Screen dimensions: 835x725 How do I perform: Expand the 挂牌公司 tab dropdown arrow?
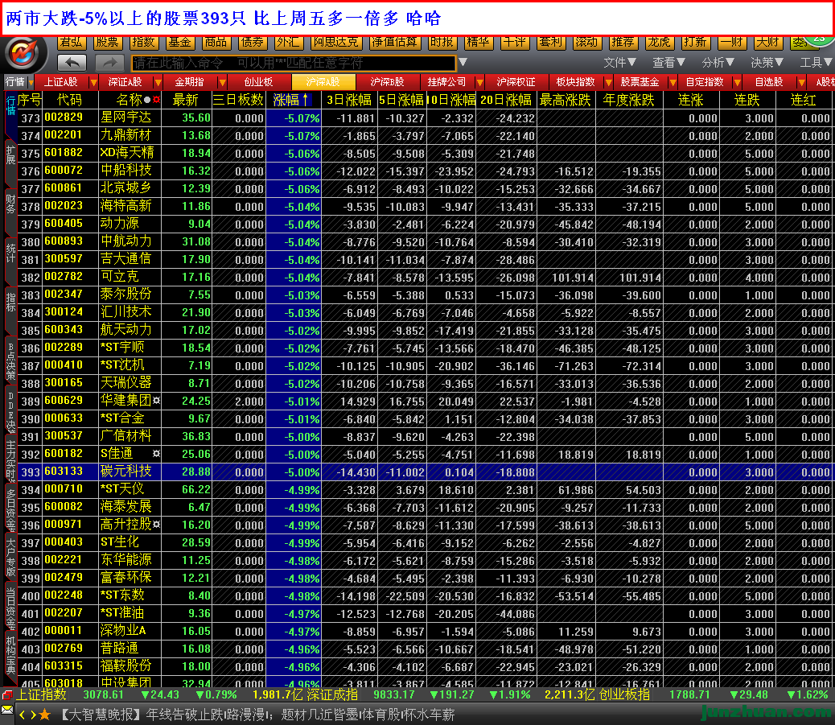click(480, 83)
